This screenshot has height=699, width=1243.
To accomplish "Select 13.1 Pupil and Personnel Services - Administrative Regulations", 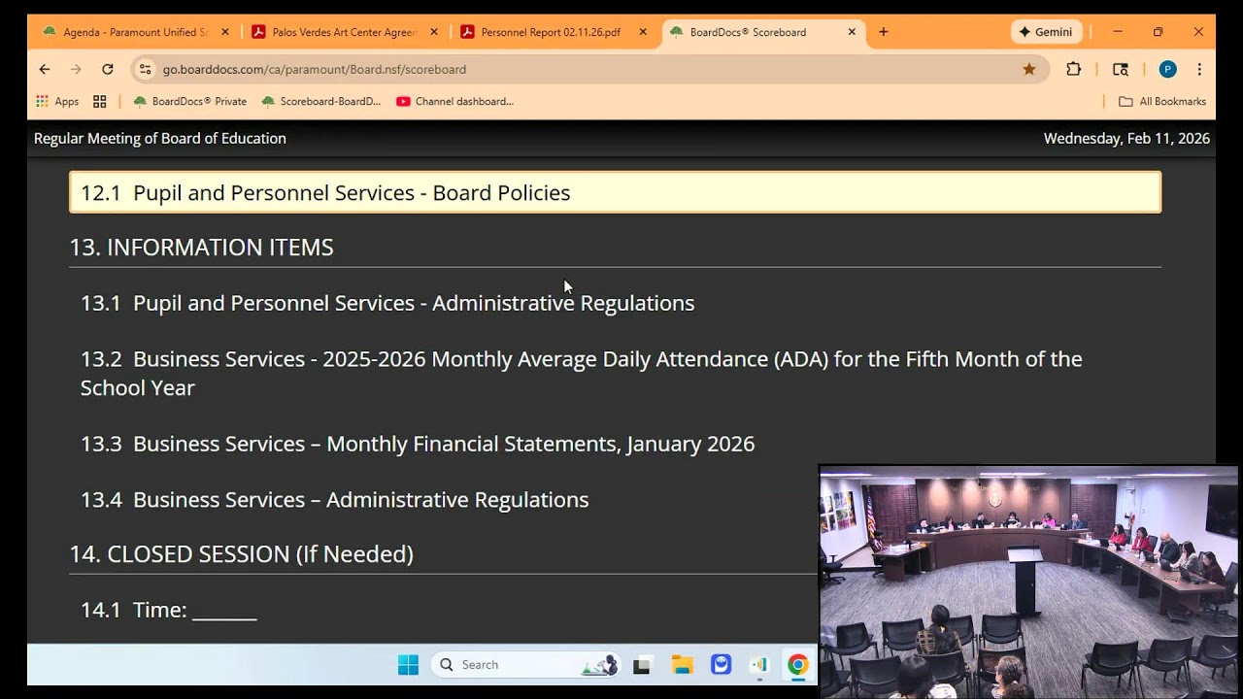I will click(387, 303).
